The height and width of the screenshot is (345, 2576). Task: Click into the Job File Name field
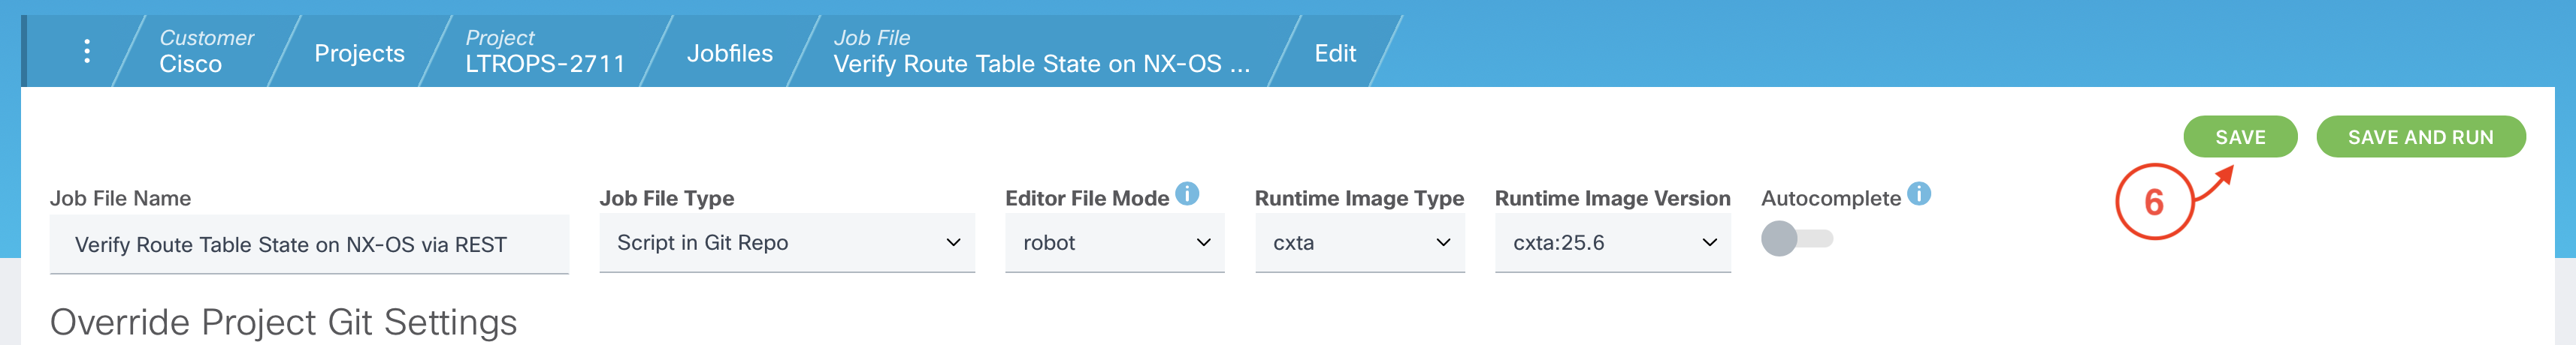click(309, 245)
